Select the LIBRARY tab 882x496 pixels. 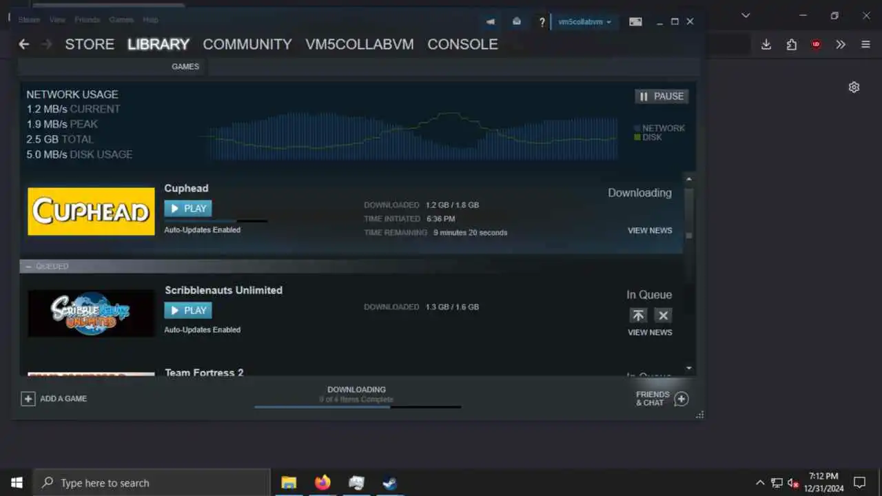click(158, 44)
